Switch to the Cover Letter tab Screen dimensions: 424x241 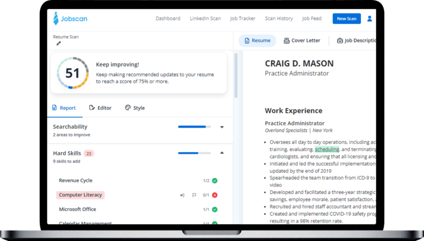(302, 41)
